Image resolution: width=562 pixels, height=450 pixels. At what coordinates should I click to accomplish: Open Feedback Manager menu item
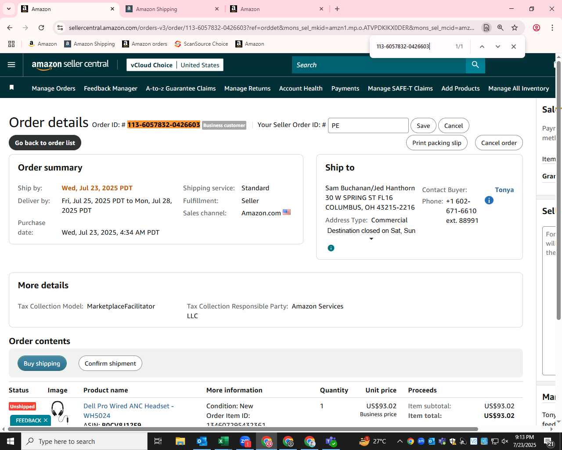pos(111,88)
